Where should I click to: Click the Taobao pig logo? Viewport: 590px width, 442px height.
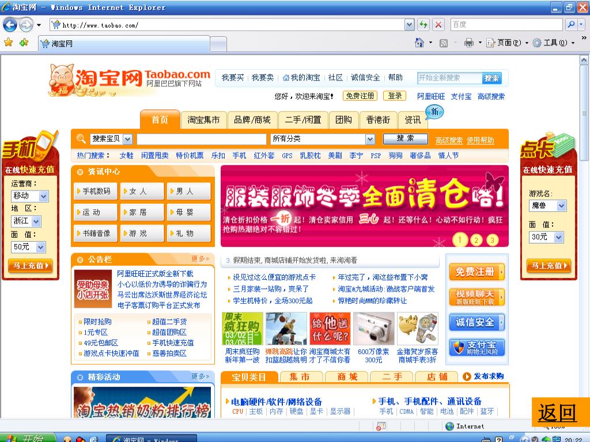(62, 80)
